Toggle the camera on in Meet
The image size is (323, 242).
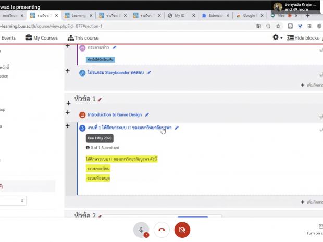tap(182, 230)
